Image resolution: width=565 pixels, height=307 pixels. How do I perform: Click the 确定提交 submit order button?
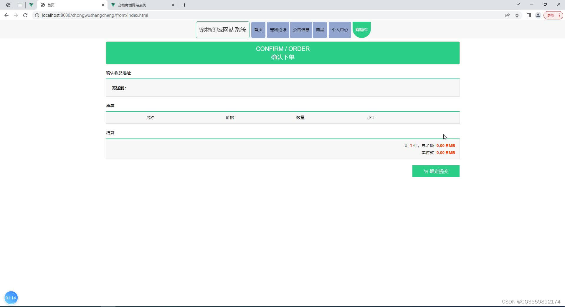coord(436,171)
